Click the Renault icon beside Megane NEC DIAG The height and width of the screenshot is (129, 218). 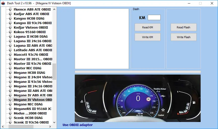click(x=10, y=104)
